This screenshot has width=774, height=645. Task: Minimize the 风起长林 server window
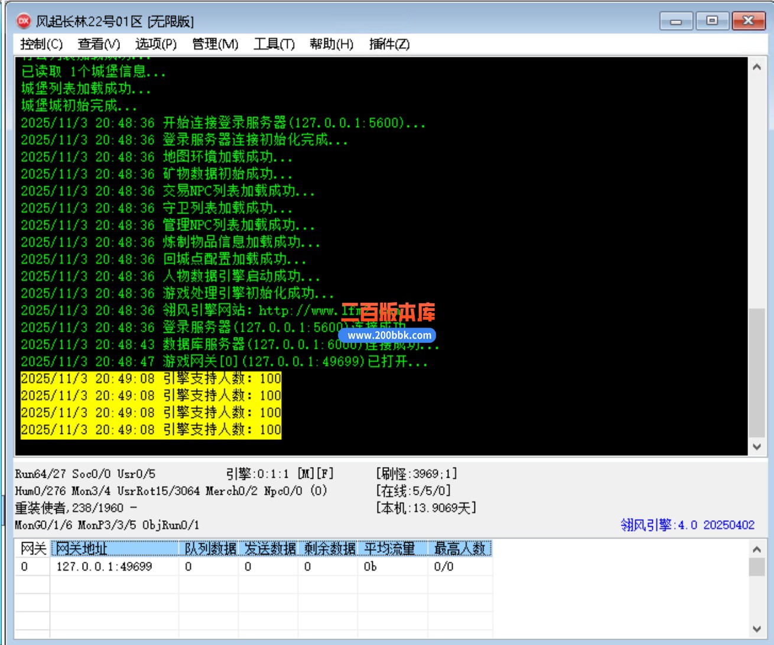[x=676, y=21]
